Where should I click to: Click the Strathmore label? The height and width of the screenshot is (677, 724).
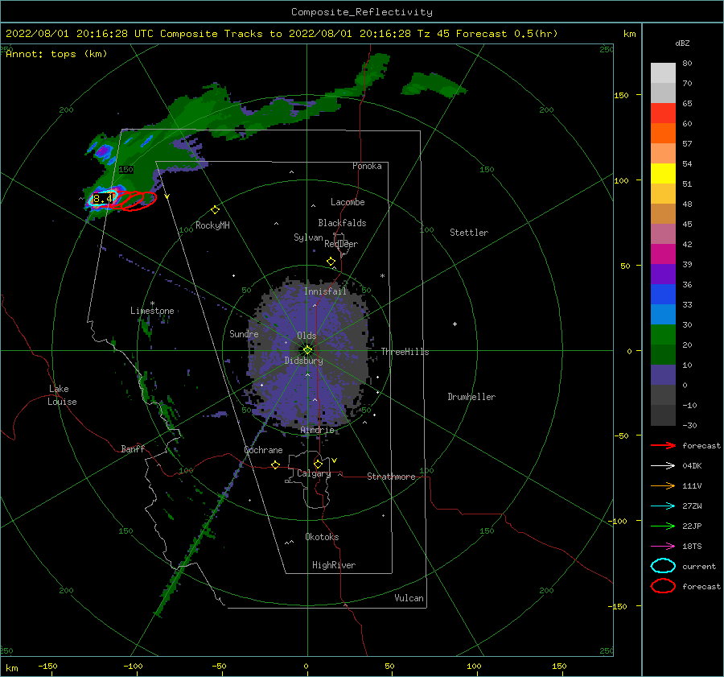click(x=391, y=477)
